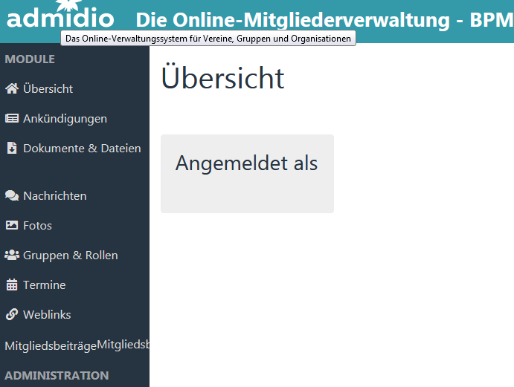514x387 pixels.
Task: Click the calendar icon beside Termine
Action: pyautogui.click(x=12, y=284)
